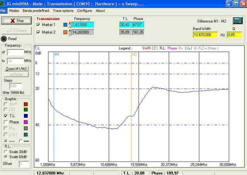The height and width of the screenshot is (175, 247).
Task: Step the Marker 1 frequency spinner
Action: click(70, 25)
